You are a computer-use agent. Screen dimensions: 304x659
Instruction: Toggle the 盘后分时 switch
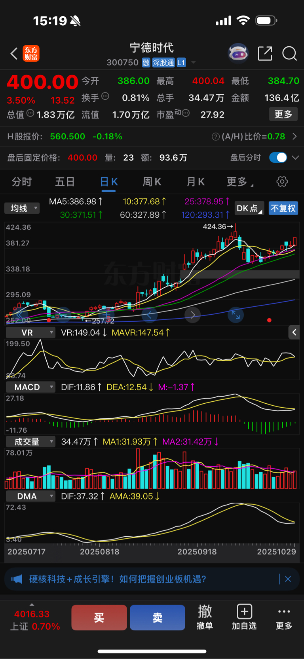(x=278, y=158)
